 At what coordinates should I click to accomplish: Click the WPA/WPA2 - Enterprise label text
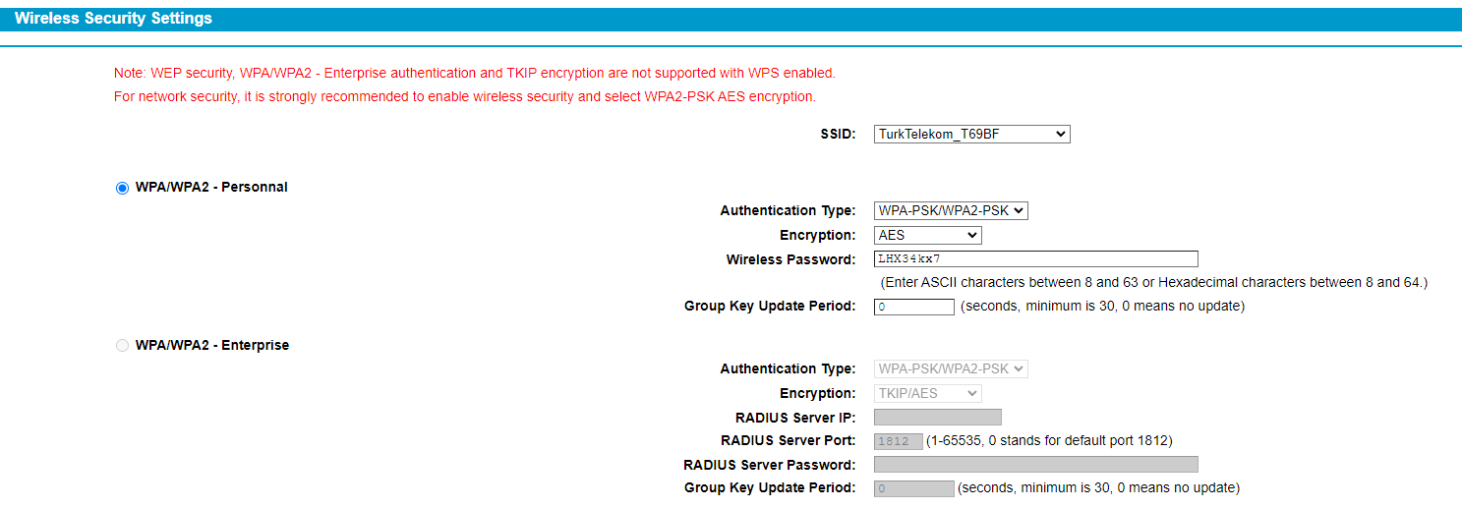pyautogui.click(x=212, y=345)
